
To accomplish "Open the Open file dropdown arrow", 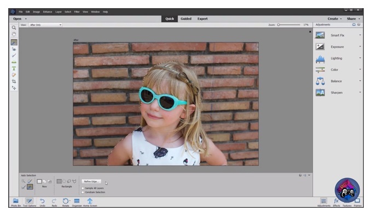I will pyautogui.click(x=26, y=19).
